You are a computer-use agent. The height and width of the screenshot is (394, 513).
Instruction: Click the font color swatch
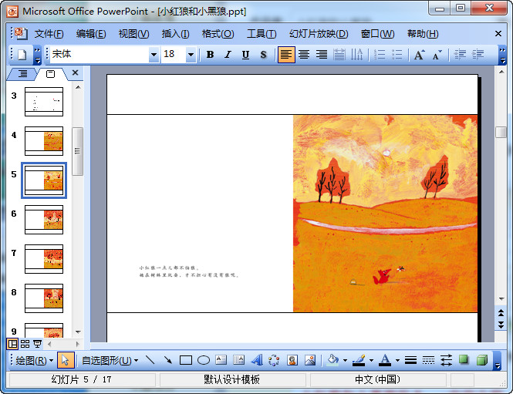tap(384, 360)
